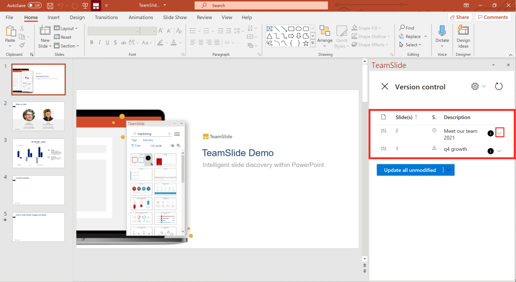Open the Transitions tab
The image size is (516, 282).
coord(106,18)
